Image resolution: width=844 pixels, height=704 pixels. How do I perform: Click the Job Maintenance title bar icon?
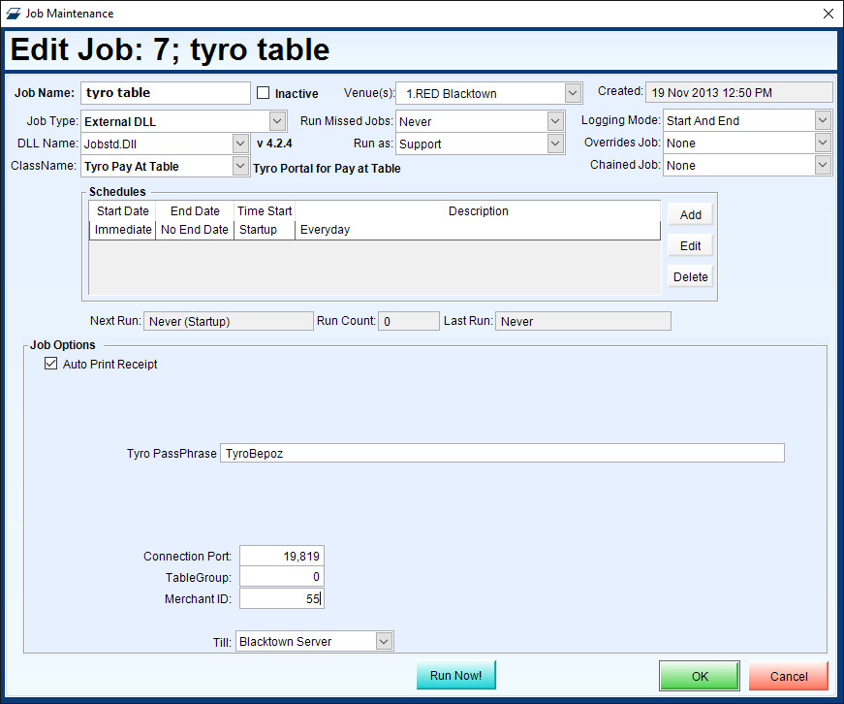(x=14, y=14)
